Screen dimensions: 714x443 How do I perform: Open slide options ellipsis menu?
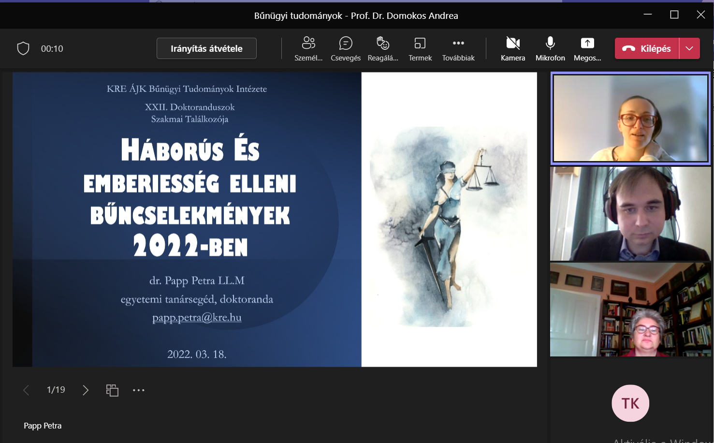[139, 390]
